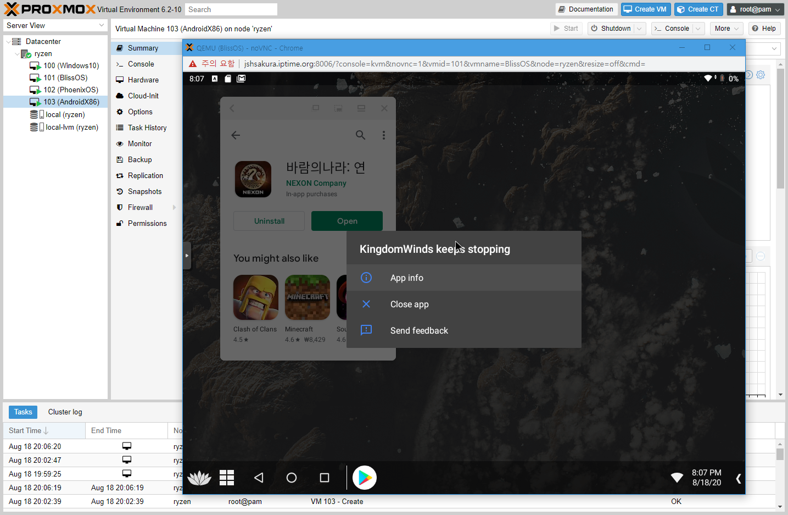Select VM 103 (AndroidX86)
Screen dimensions: 788x515
71,102
